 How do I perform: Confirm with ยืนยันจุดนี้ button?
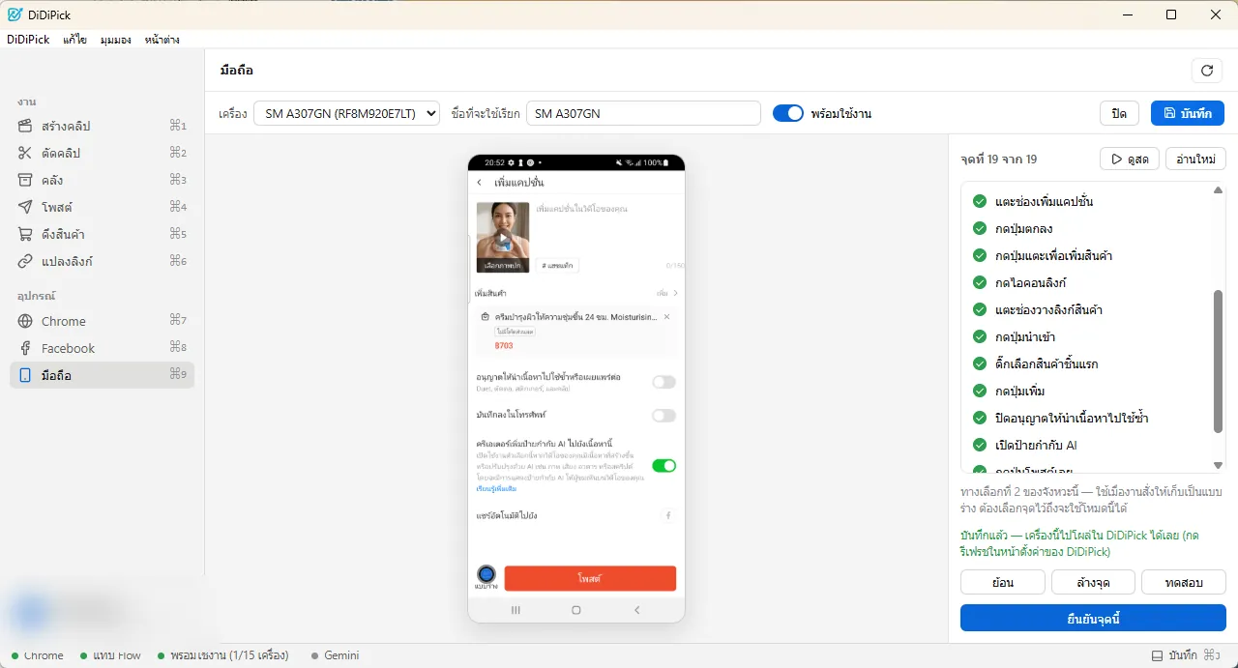click(1093, 618)
